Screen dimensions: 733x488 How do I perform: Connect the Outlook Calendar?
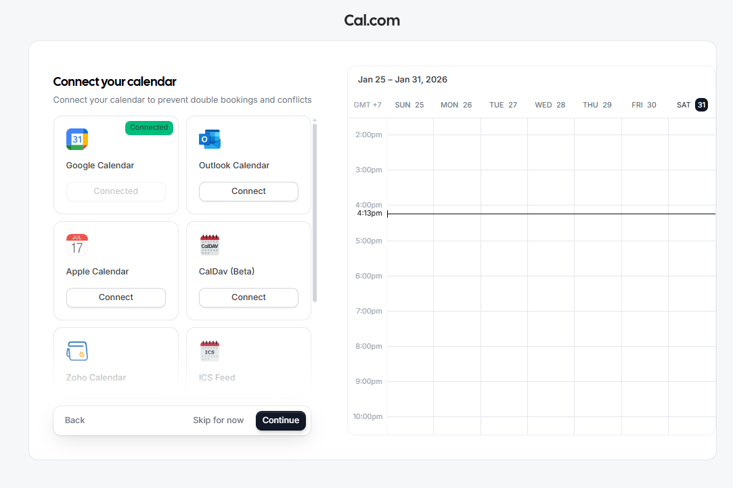click(248, 191)
